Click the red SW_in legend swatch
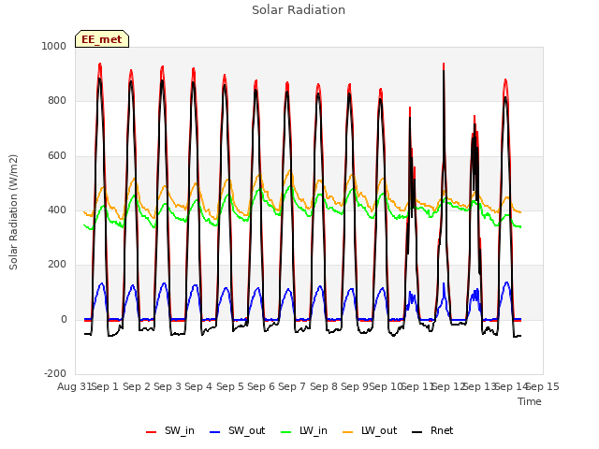Viewport: 599px width, 449px height. pos(152,432)
